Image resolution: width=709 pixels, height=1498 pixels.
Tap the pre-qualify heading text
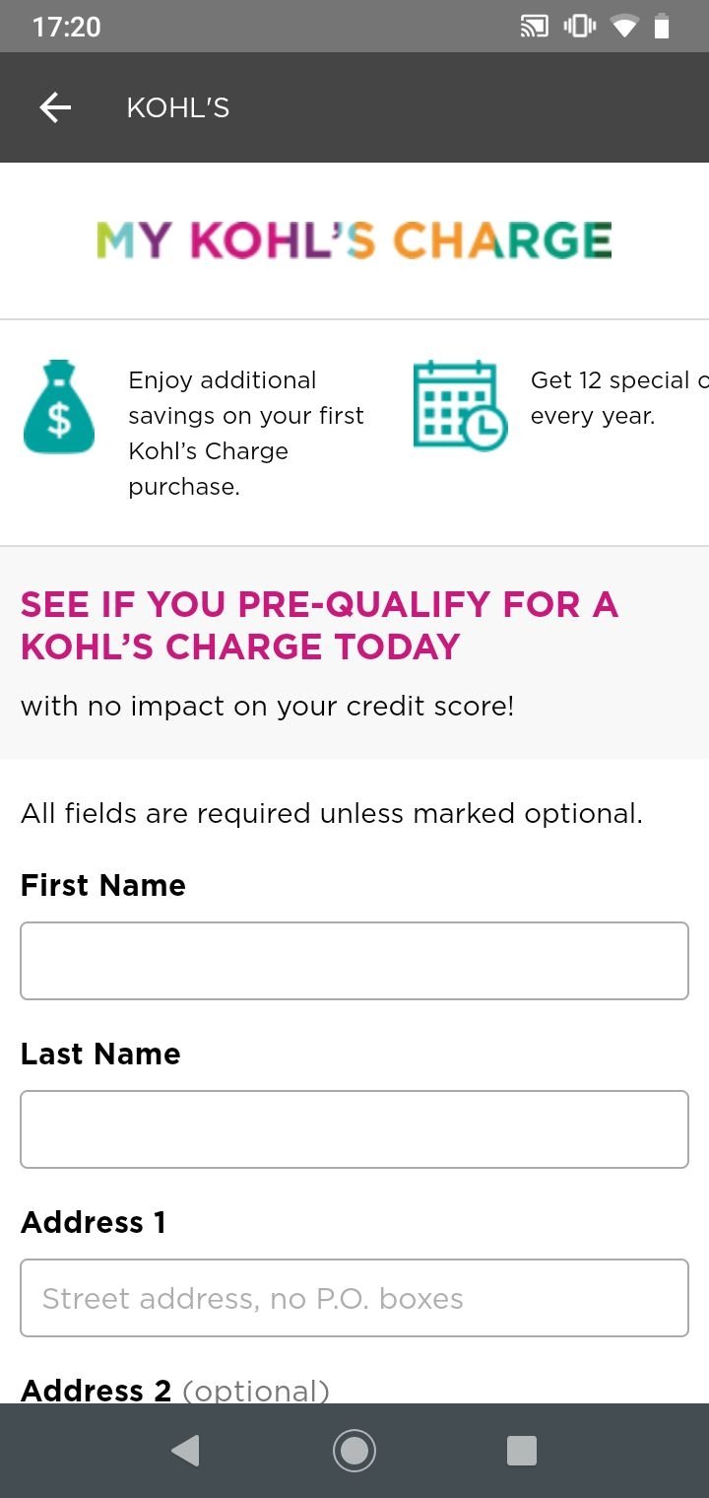tap(319, 625)
